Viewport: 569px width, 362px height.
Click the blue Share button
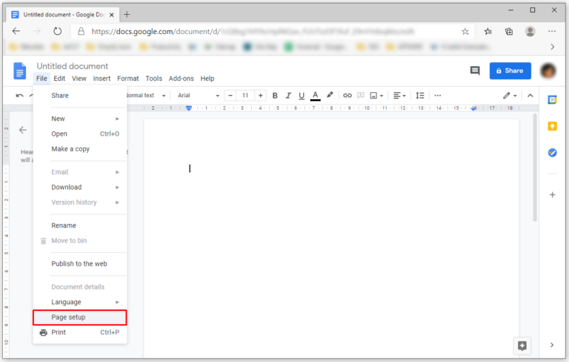click(x=510, y=71)
